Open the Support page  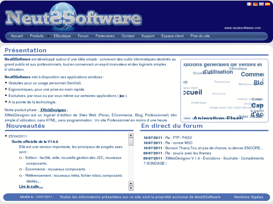click(x=148, y=36)
